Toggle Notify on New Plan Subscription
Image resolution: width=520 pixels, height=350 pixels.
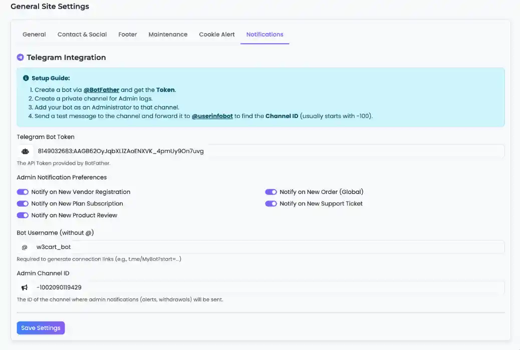22,203
